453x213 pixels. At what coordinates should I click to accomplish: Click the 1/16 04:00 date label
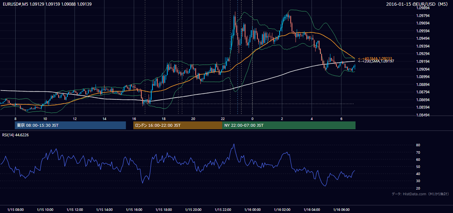click(312, 210)
